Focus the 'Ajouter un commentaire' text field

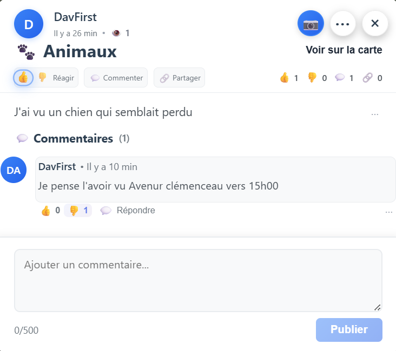(x=198, y=280)
